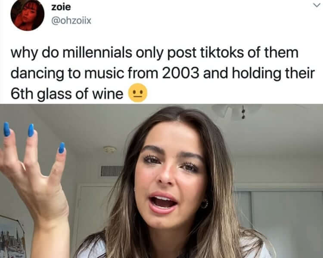Click the neutral face emoji in tweet
Screen dimensions: 323x258
138,93
